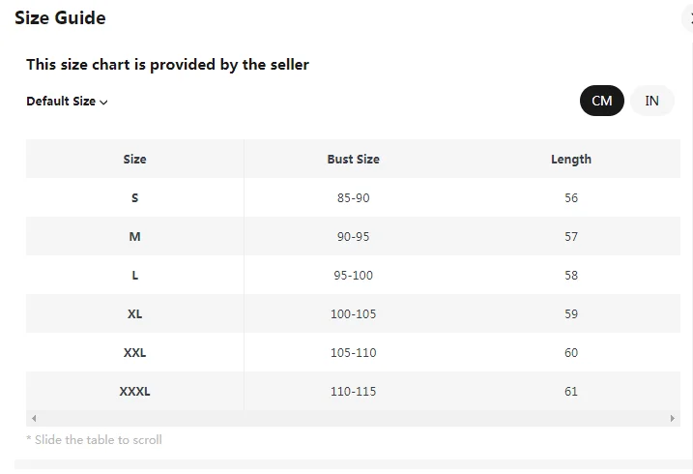Click the 110-115 bust size cell

(x=353, y=391)
